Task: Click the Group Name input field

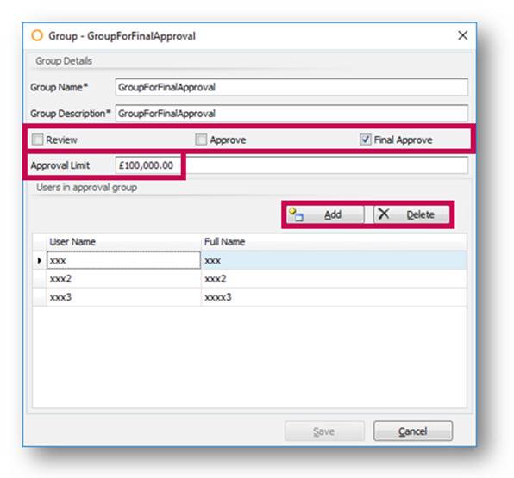Action: [291, 87]
